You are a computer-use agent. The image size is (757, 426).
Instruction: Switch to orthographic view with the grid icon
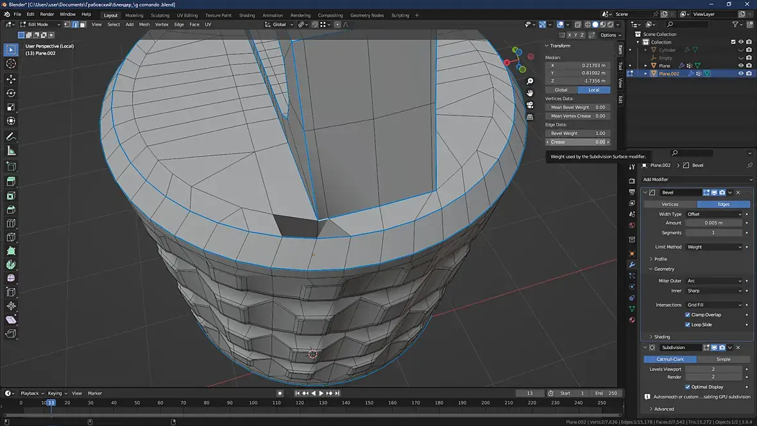(530, 117)
